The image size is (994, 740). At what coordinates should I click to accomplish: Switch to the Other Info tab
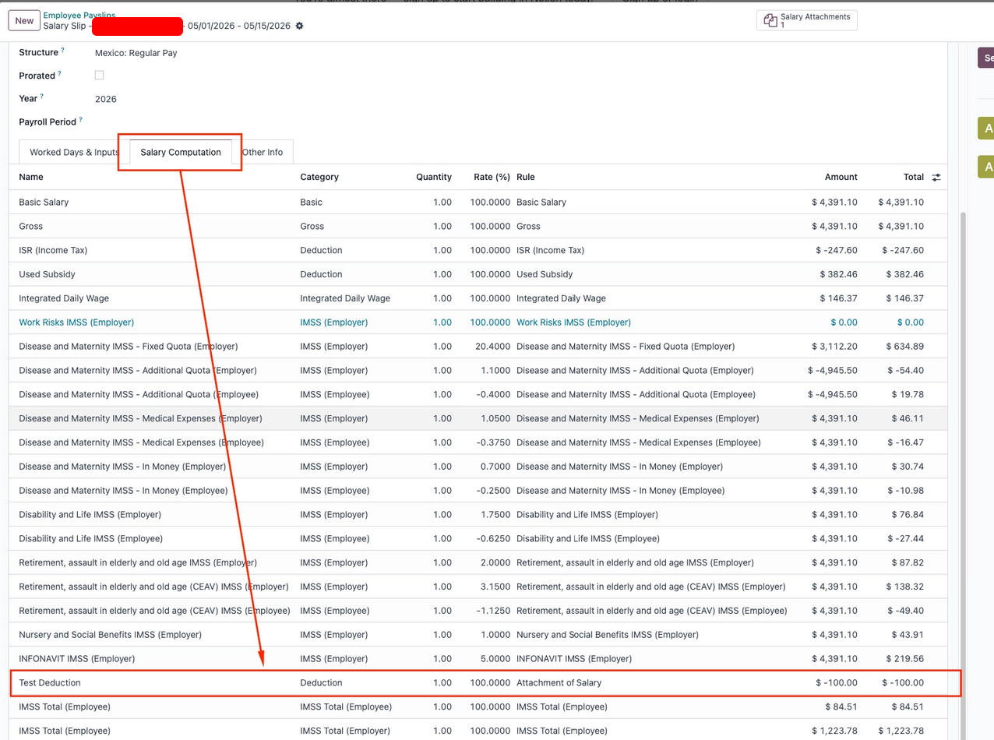[263, 153]
